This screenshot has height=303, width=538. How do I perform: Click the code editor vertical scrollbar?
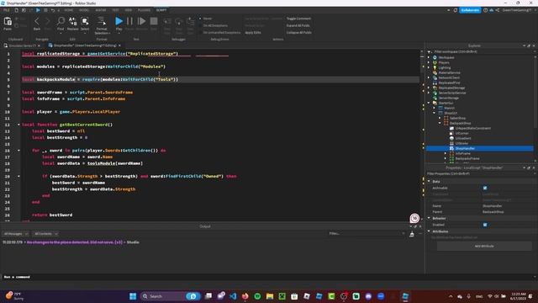[422, 136]
